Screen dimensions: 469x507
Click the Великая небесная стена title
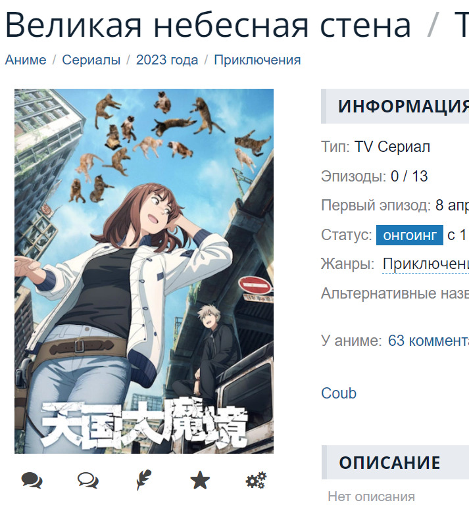point(208,25)
